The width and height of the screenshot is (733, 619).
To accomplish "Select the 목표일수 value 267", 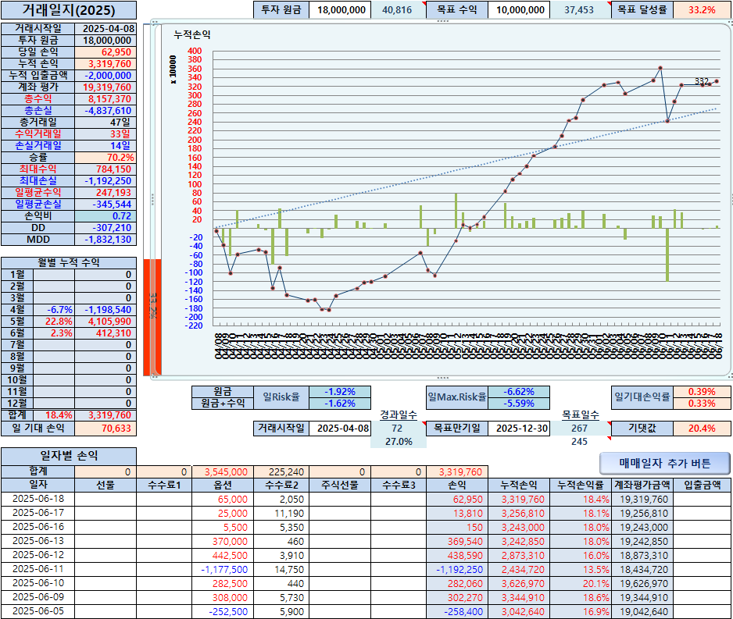I will pos(580,428).
